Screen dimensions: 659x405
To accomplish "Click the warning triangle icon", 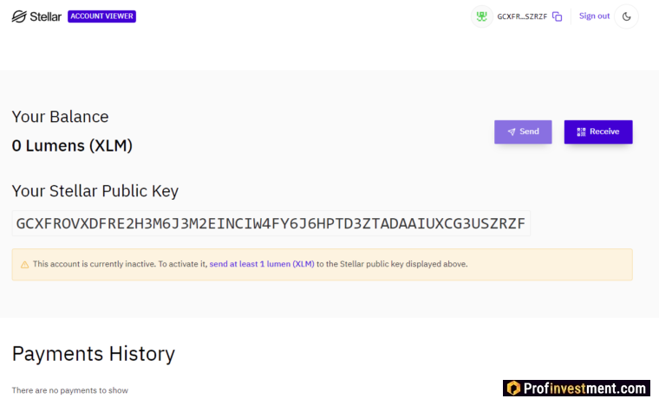I will pyautogui.click(x=25, y=265).
